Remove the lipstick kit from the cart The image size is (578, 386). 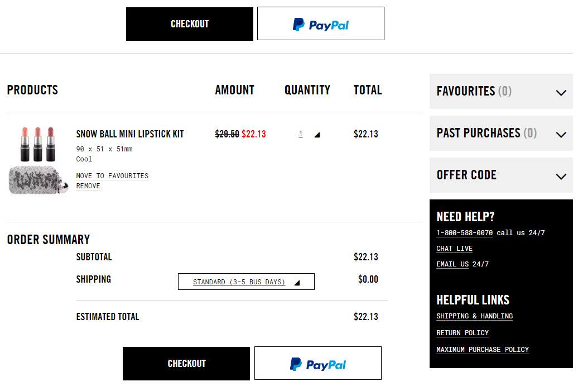click(88, 186)
